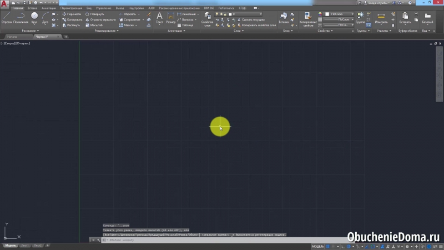Open the Управление ribbon tab

point(103,8)
